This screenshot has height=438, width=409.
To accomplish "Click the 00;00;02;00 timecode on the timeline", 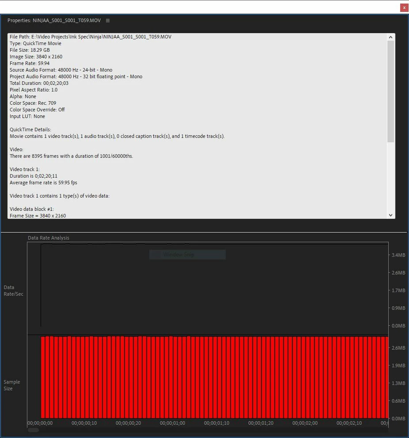I will pyautogui.click(x=305, y=423).
